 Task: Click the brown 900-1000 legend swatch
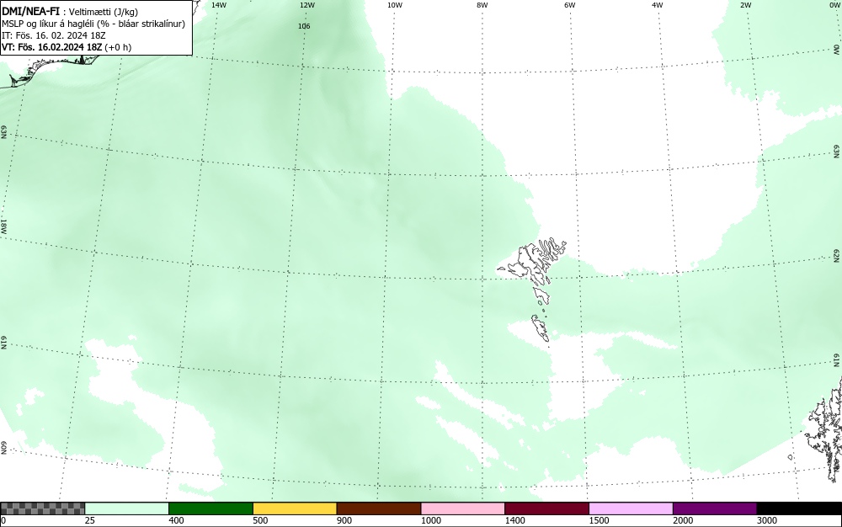point(379,508)
